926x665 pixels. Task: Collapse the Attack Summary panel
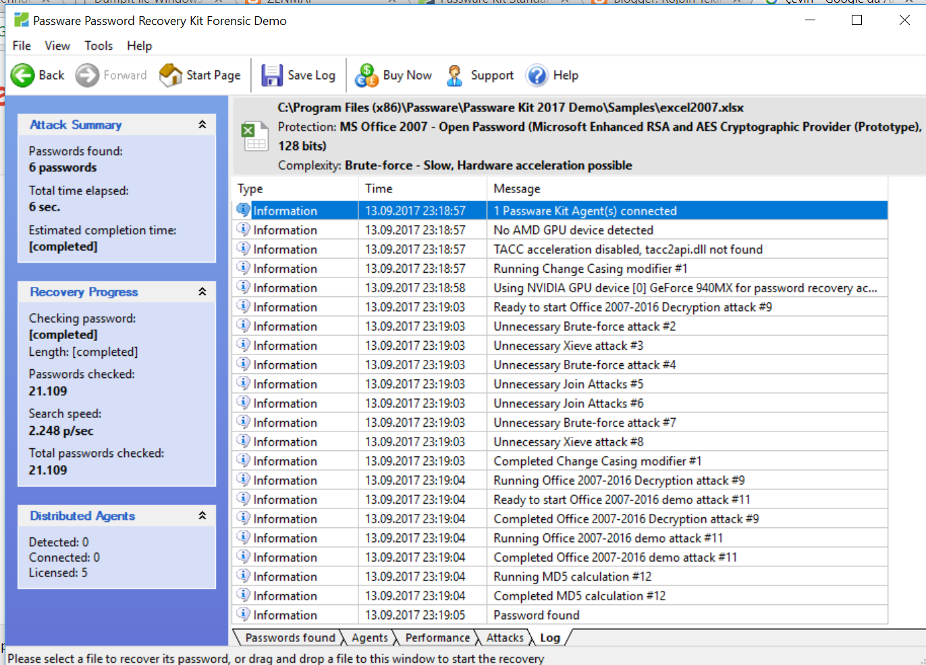pos(202,124)
